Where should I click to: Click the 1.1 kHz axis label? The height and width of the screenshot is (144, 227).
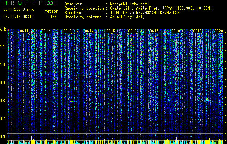pyautogui.click(x=3, y=47)
